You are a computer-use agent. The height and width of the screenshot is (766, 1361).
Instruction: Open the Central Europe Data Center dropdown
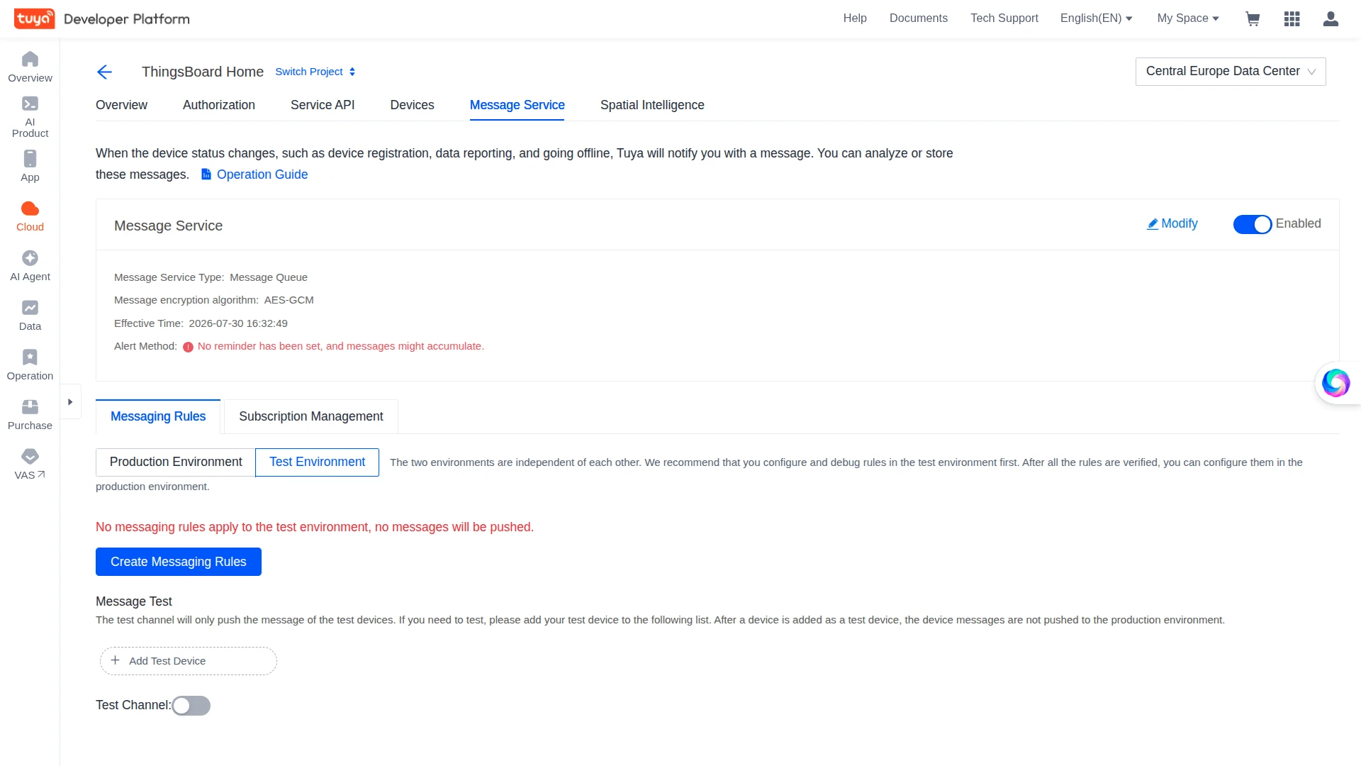click(1231, 72)
